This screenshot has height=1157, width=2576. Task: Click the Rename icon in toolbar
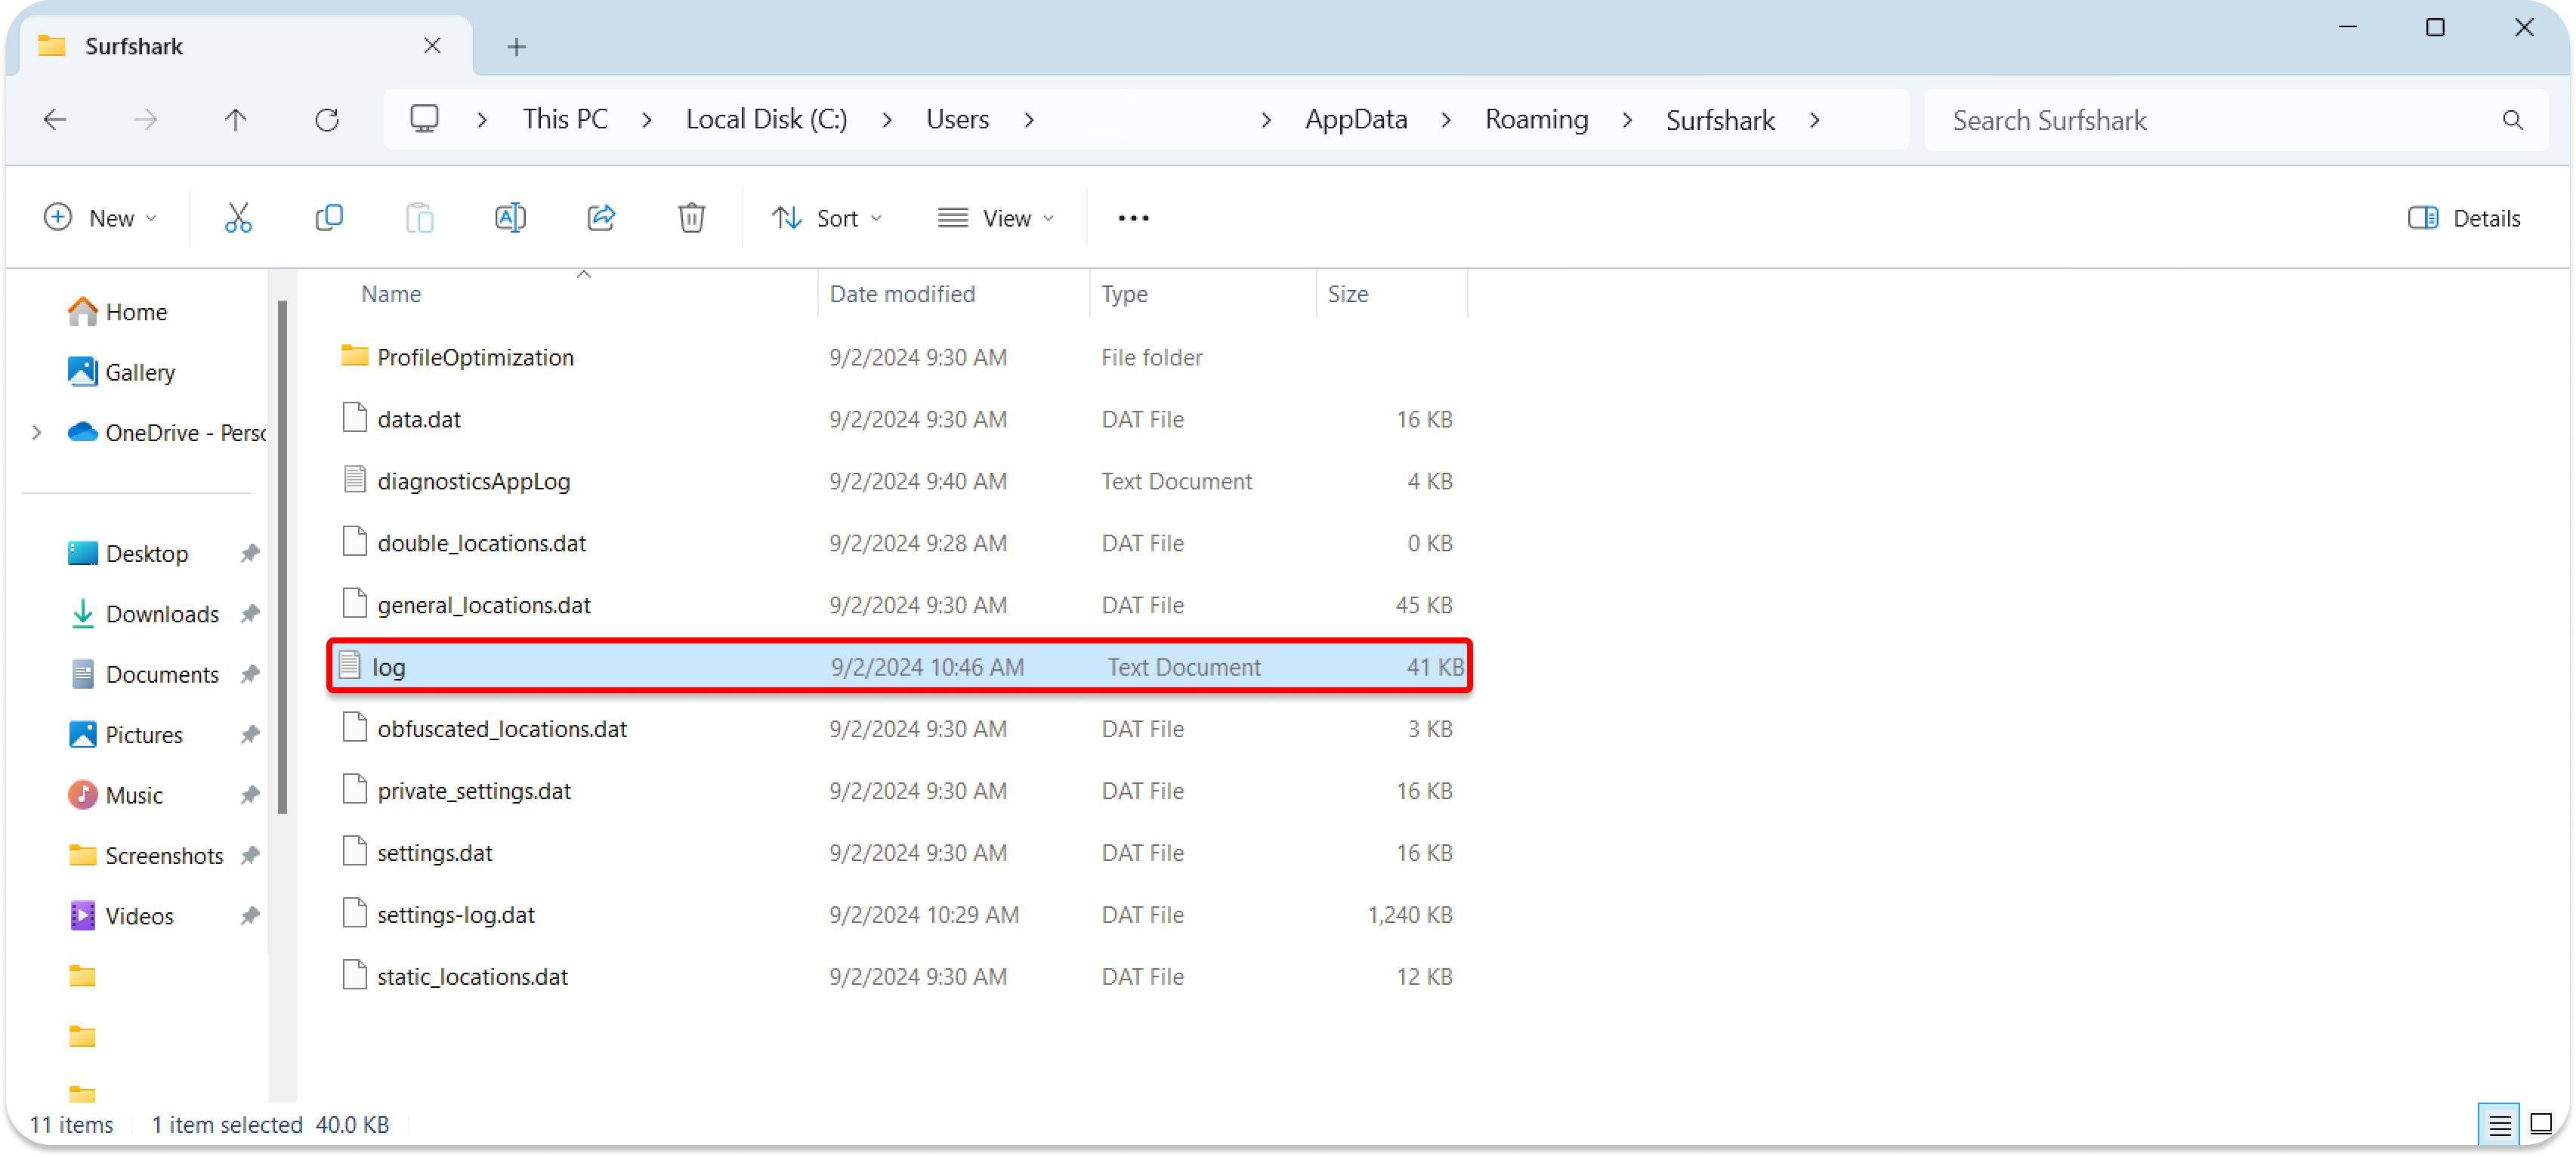click(x=510, y=218)
